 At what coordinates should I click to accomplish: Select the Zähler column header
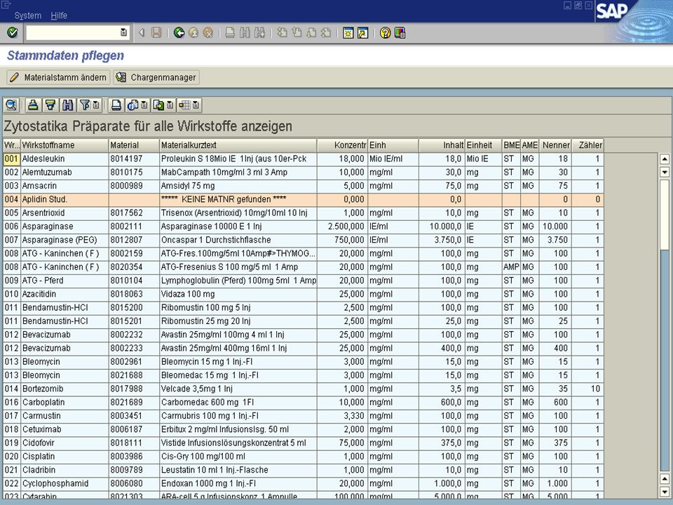(588, 145)
